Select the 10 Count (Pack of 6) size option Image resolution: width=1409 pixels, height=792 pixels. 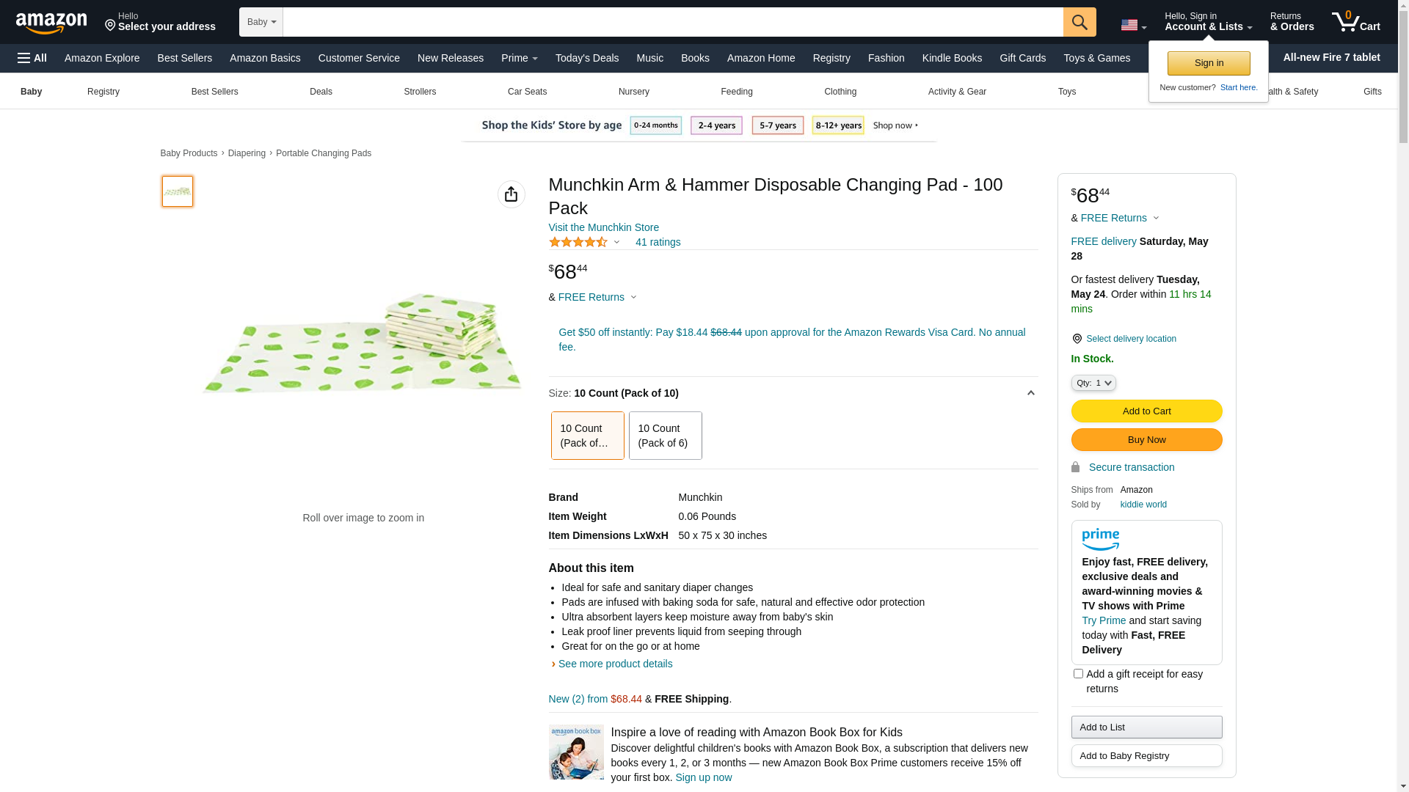[x=665, y=436]
